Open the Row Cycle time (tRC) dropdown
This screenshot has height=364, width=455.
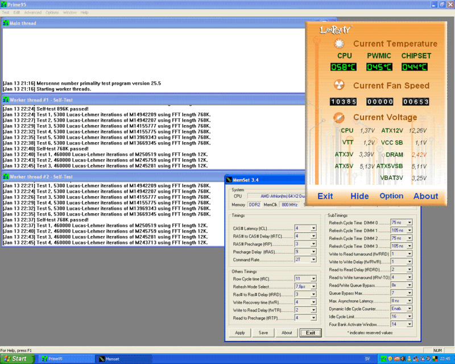[x=313, y=279]
